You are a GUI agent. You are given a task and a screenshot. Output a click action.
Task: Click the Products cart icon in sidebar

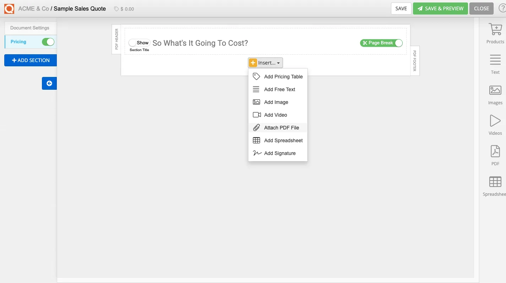pyautogui.click(x=495, y=30)
